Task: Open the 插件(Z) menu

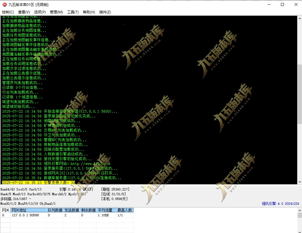Action: pos(105,12)
